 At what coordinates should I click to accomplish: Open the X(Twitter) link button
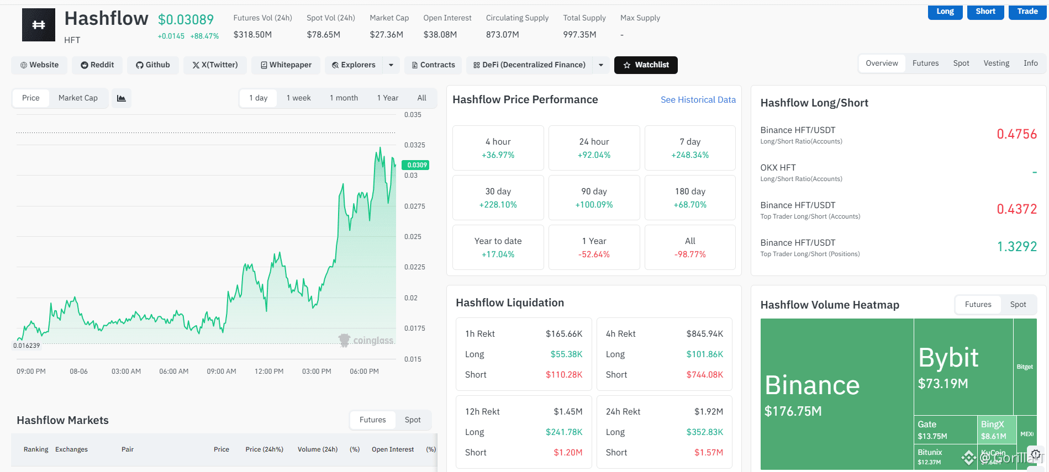click(215, 65)
